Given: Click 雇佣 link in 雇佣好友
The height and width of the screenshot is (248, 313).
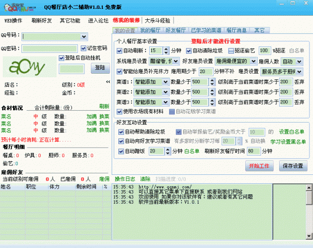Looking at the screenshot, I should point(104,179).
